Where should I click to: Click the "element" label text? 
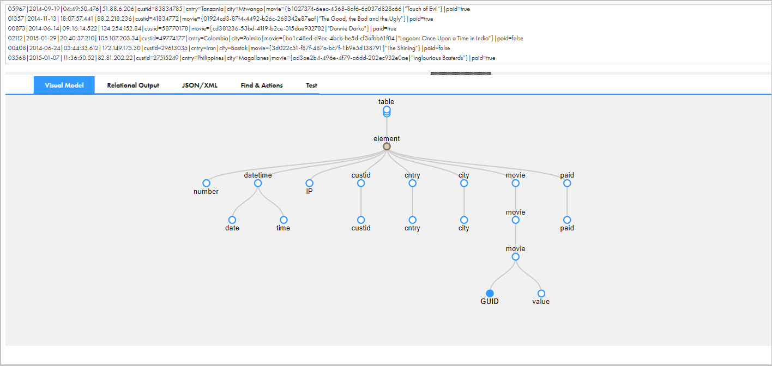point(387,138)
